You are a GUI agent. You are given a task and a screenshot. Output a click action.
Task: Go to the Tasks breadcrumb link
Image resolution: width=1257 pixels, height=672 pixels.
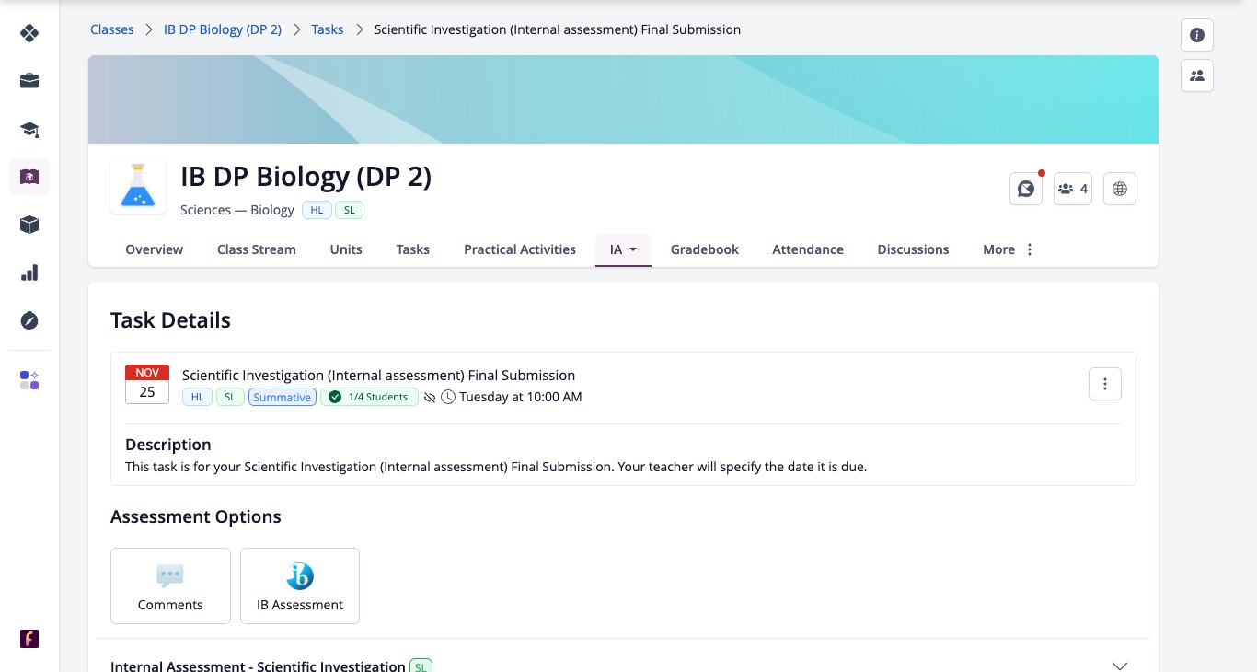(328, 29)
